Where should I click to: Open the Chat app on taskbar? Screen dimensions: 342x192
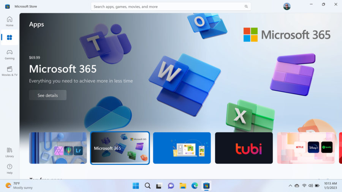(171, 186)
